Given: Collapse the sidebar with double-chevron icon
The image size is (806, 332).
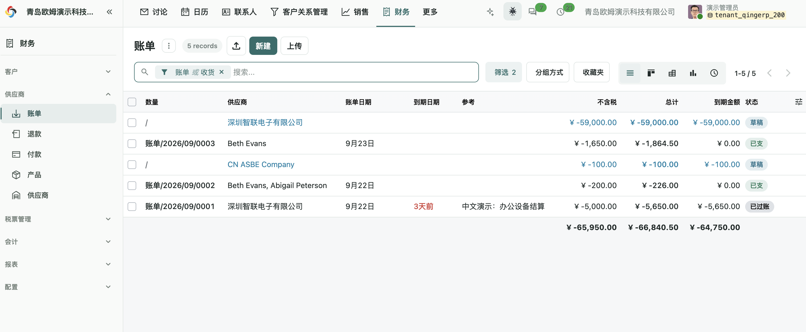Looking at the screenshot, I should [109, 12].
